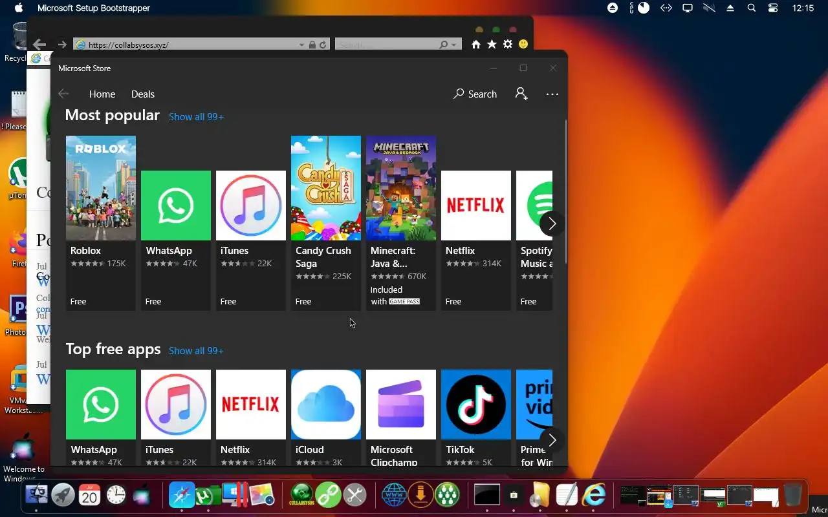Viewport: 828px width, 517px height.
Task: Open the iCloud app tile
Action: [x=326, y=417]
